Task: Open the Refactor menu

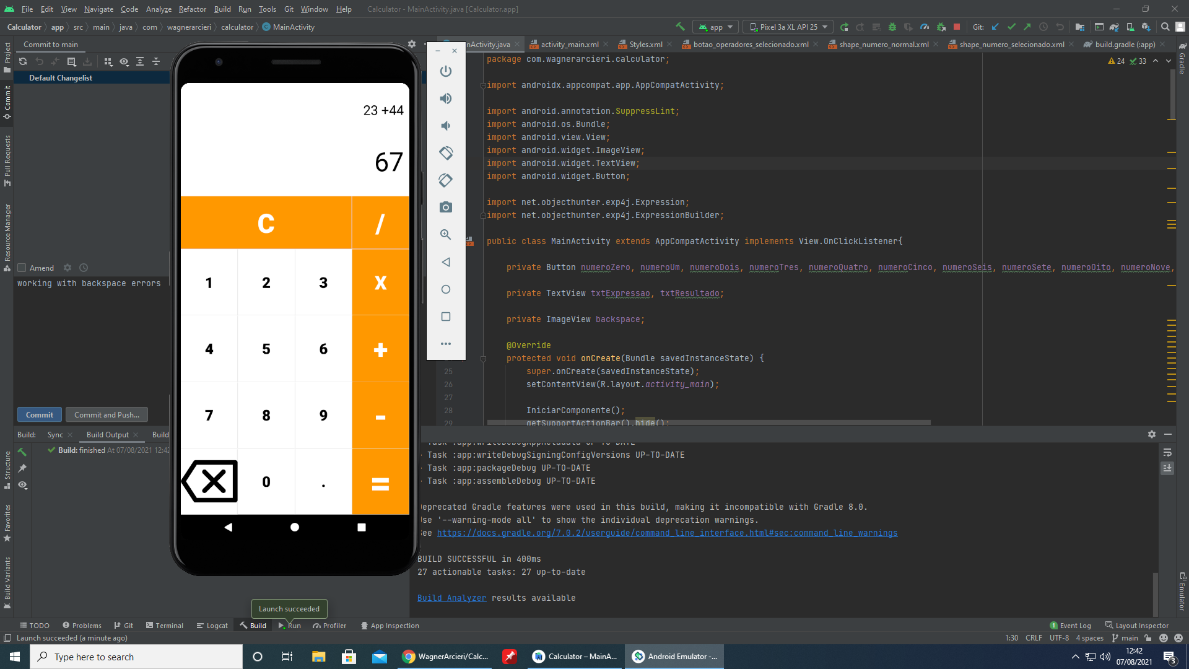Action: (x=192, y=9)
